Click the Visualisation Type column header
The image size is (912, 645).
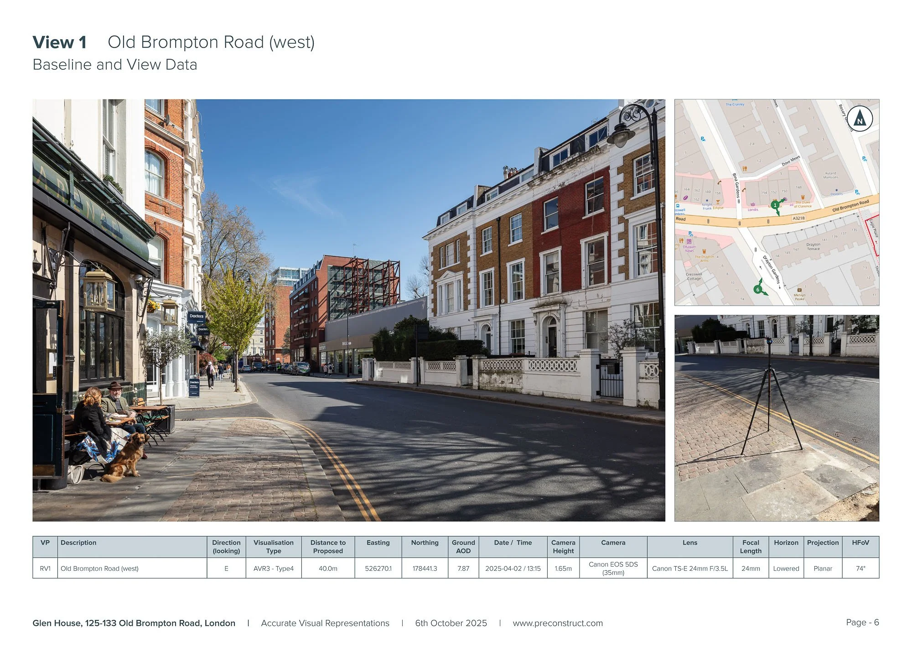[x=273, y=546]
